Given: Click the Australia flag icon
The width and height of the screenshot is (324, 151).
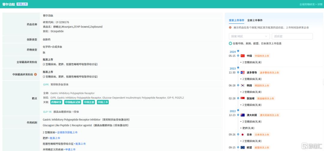Looking at the screenshot, I should pyautogui.click(x=242, y=115).
